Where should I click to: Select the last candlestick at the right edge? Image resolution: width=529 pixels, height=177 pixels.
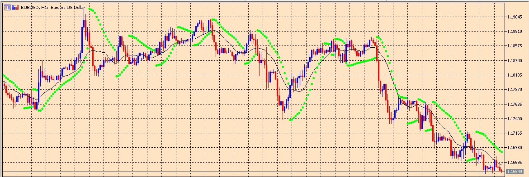pyautogui.click(x=502, y=171)
